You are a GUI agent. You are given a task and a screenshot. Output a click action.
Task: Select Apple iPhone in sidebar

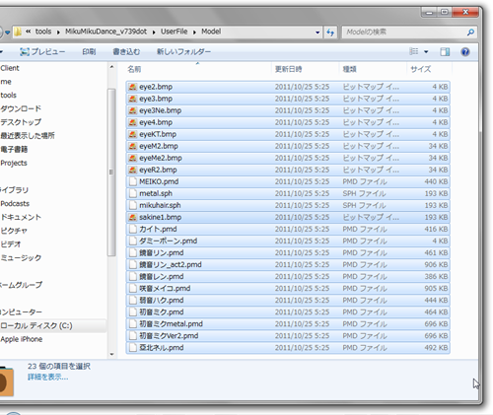[22, 339]
